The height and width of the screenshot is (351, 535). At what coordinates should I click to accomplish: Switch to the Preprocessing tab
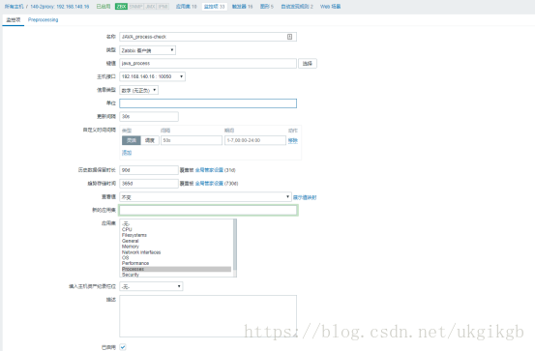(43, 20)
